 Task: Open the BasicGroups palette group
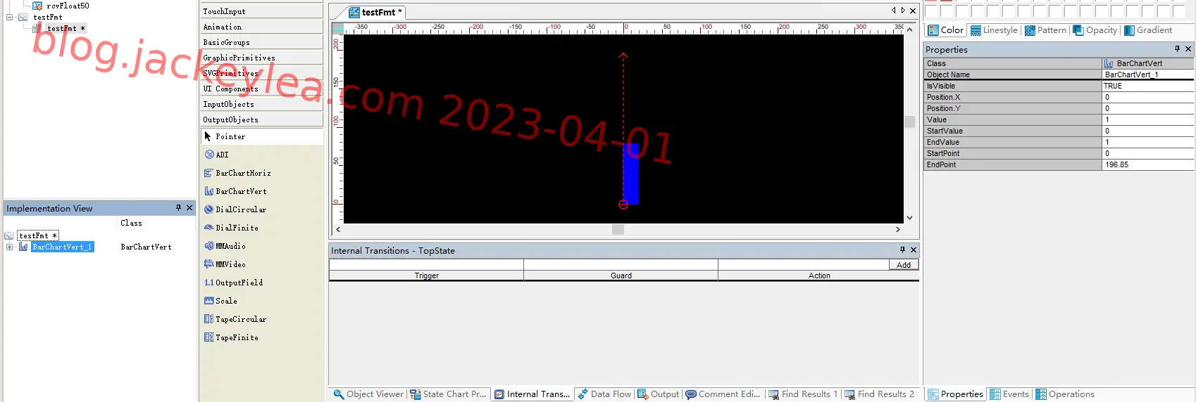[x=261, y=42]
